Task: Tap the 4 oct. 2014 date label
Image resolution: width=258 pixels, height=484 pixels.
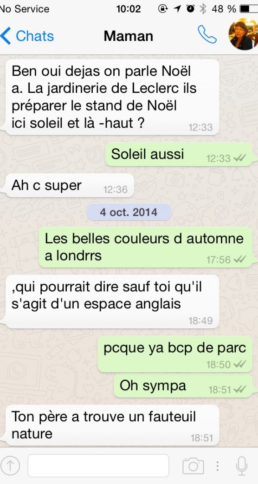Action: tap(129, 212)
